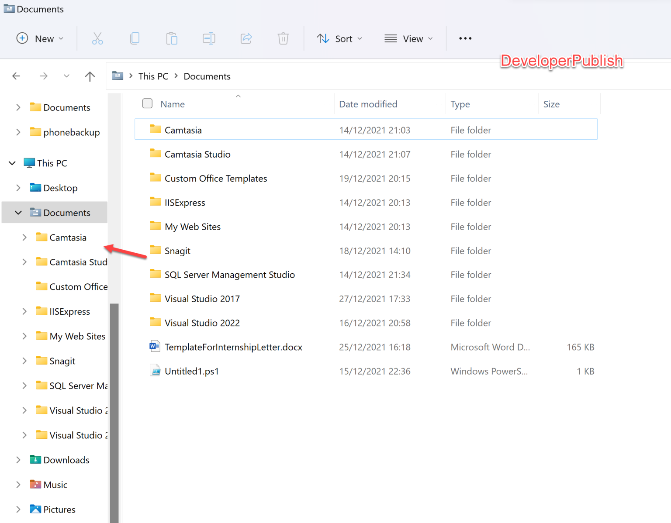Click This PC in the breadcrumb bar
Image resolution: width=671 pixels, height=523 pixels.
pos(153,76)
